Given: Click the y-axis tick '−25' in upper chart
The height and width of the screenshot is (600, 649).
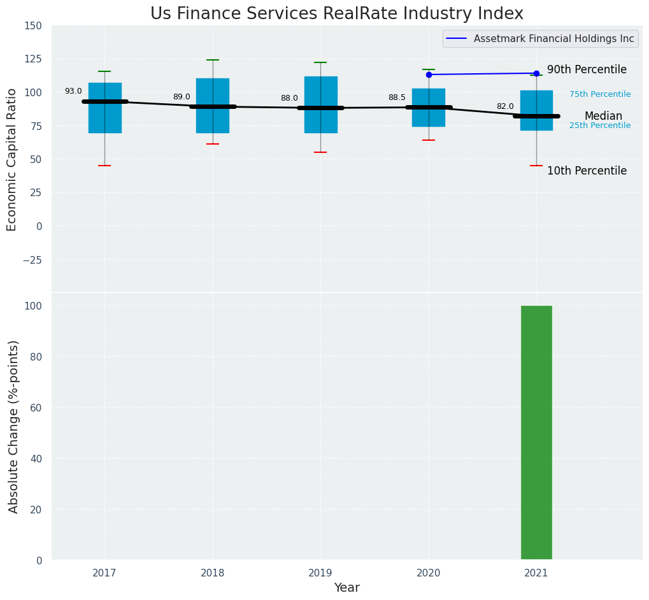Looking at the screenshot, I should pos(31,259).
